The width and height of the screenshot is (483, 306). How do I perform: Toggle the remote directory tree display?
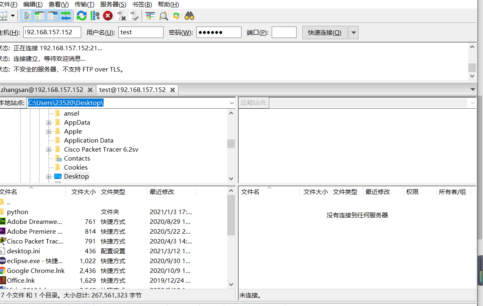tap(53, 16)
